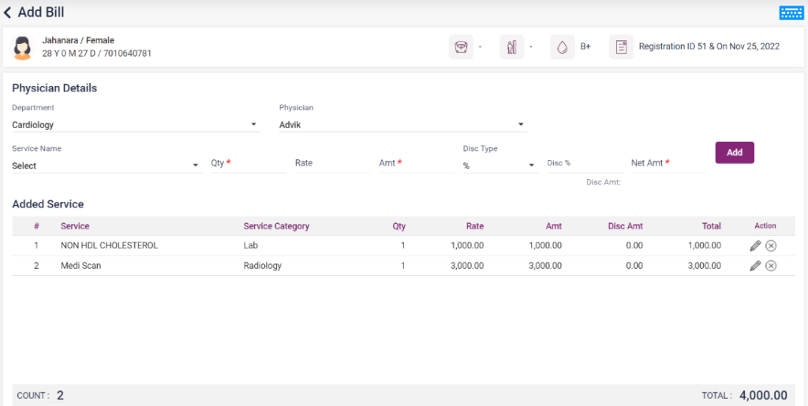
Task: Open the Service Name select dropdown
Action: [x=196, y=166]
